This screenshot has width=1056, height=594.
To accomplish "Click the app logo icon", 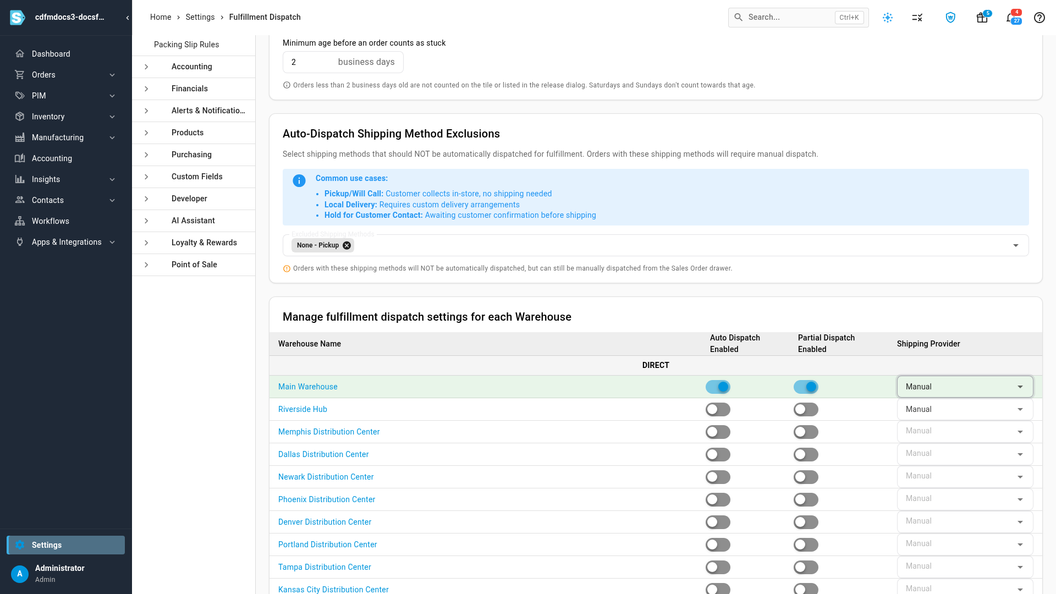I will [x=18, y=18].
